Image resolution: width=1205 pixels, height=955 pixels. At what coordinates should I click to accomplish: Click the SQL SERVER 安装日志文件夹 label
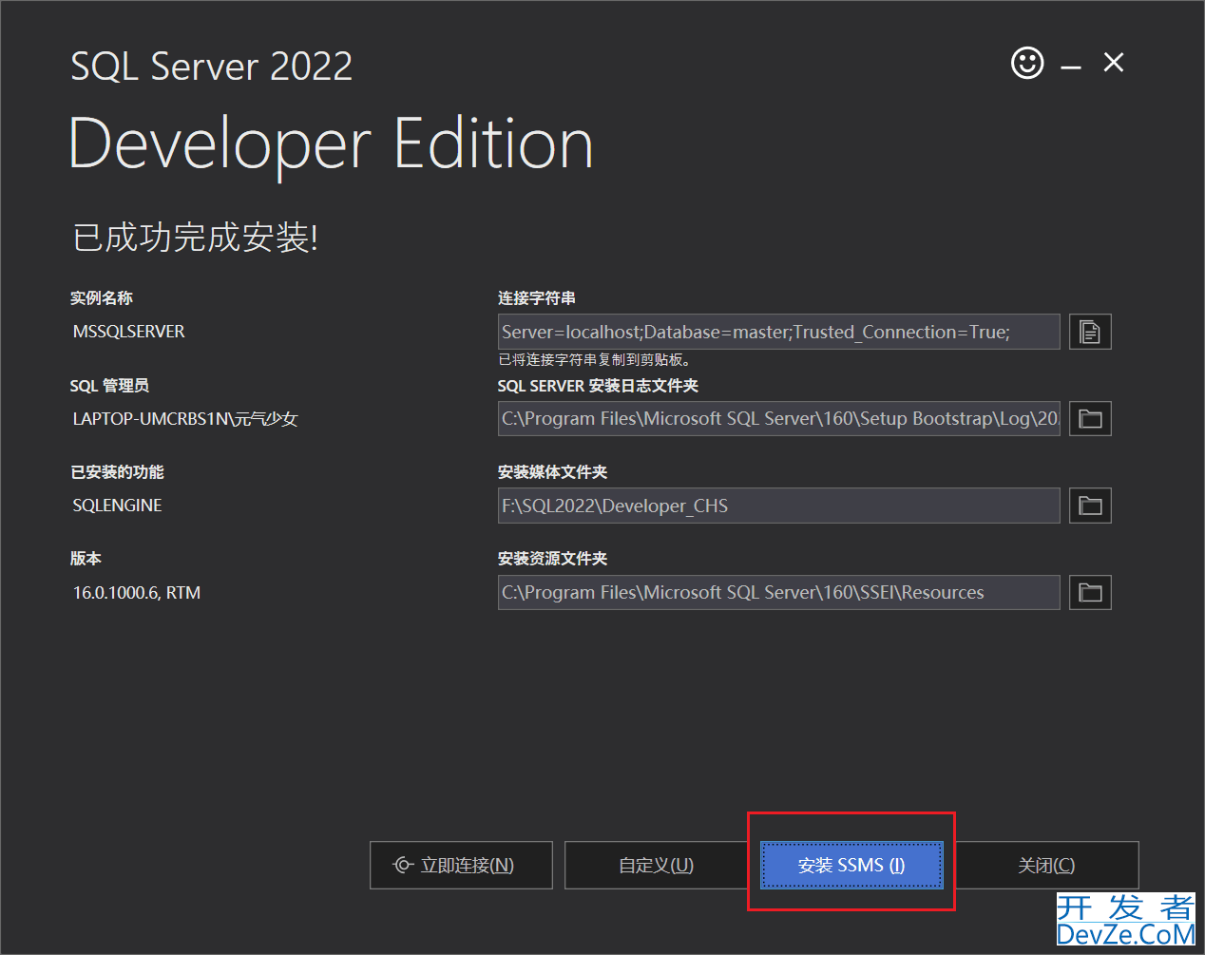pyautogui.click(x=598, y=386)
